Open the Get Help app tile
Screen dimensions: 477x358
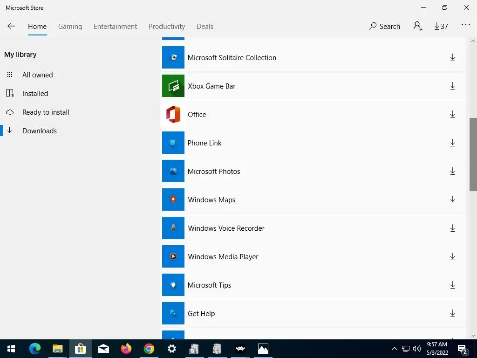coord(173,313)
